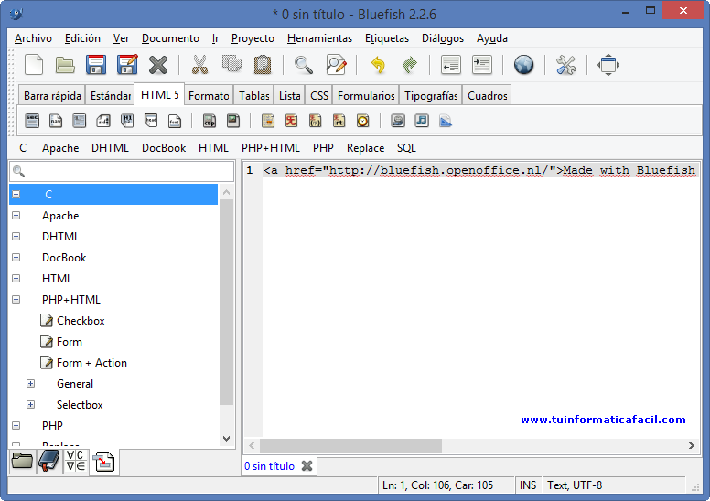Open the Replace snippets menu in the snippets bar

365,148
